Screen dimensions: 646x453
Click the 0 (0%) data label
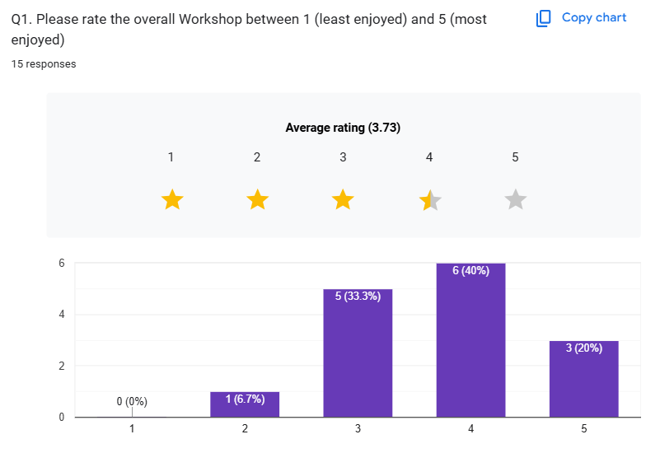coord(132,402)
